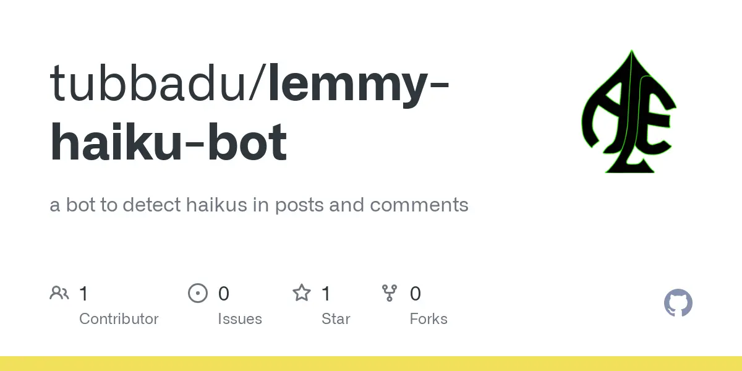Click the yellow language bar
The image size is (742, 371).
(x=371, y=364)
